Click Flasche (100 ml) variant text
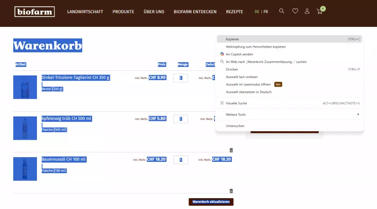 coord(54,170)
